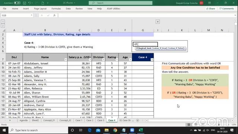The width and height of the screenshot is (238, 134).
Task: Show outline level 1 columns
Action: (x=3, y=22)
